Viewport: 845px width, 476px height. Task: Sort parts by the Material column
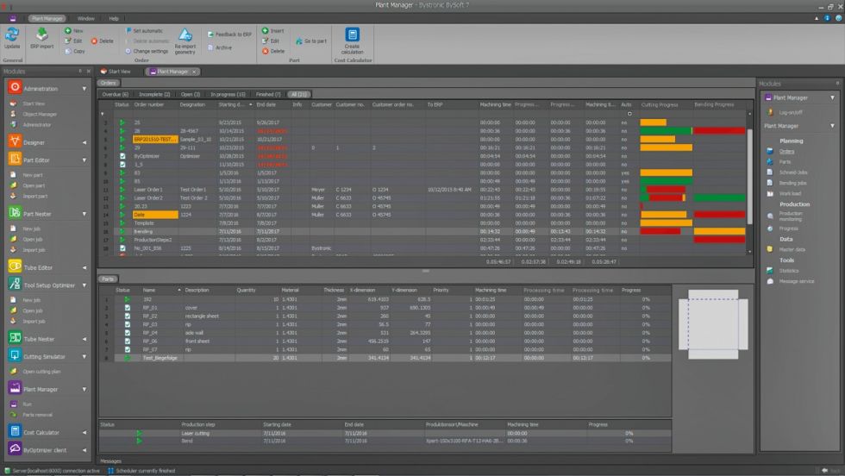click(290, 290)
